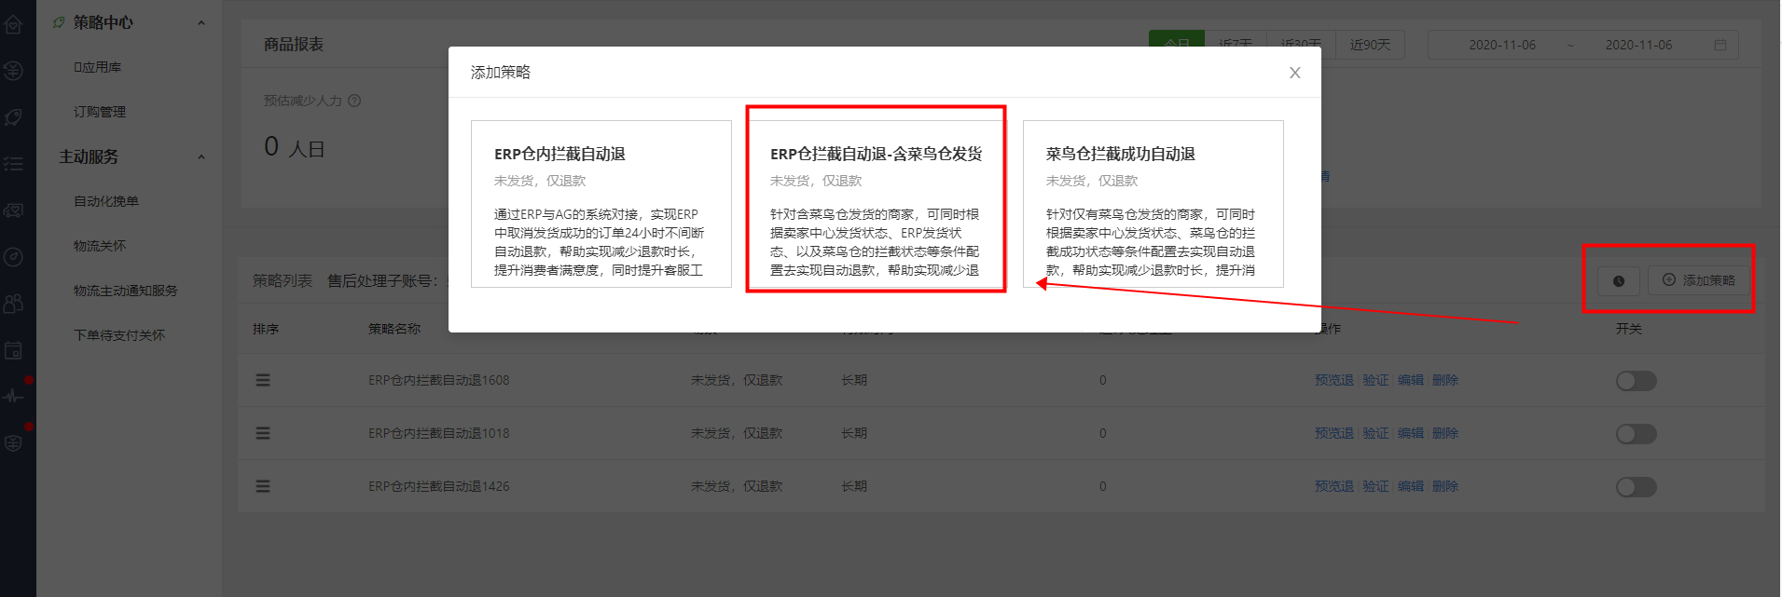Viewport: 1782px width, 597px height.
Task: Click 验证 for ERP仓内拦截自动退1608
Action: [1375, 380]
